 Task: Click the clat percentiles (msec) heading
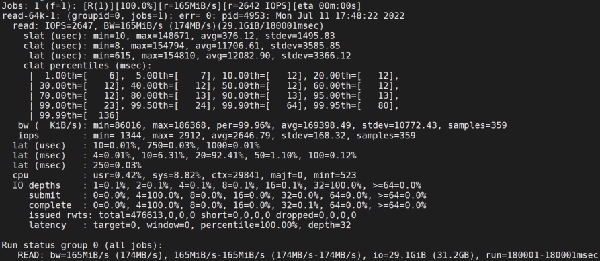pos(87,66)
